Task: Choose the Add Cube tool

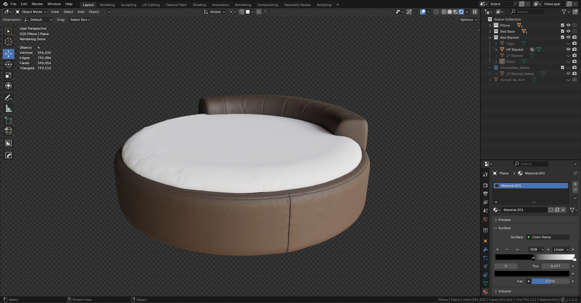Action: click(x=8, y=120)
